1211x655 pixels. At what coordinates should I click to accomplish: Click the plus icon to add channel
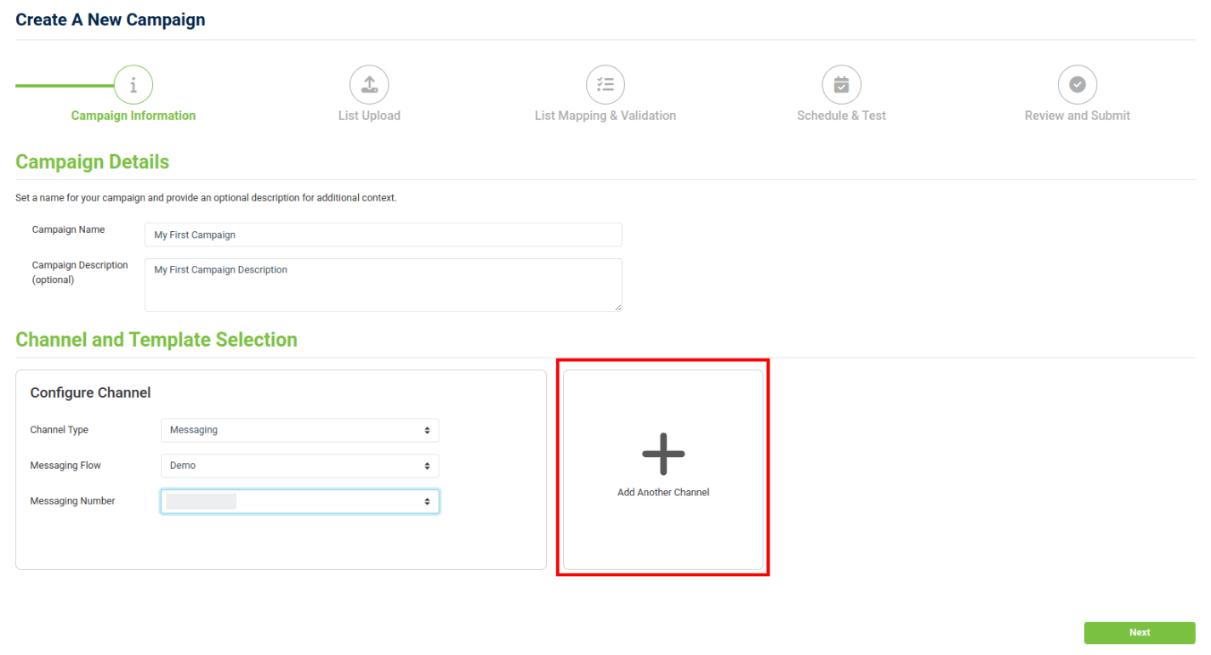pos(663,454)
